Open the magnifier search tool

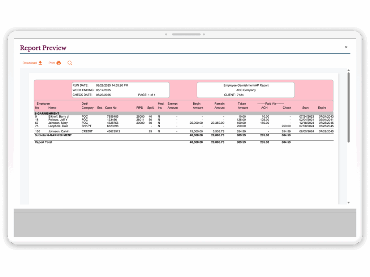pyautogui.click(x=70, y=63)
